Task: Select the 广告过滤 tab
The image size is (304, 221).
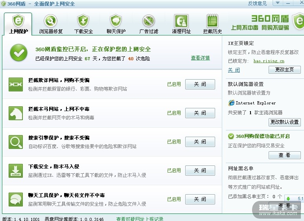Action: [x=149, y=24]
